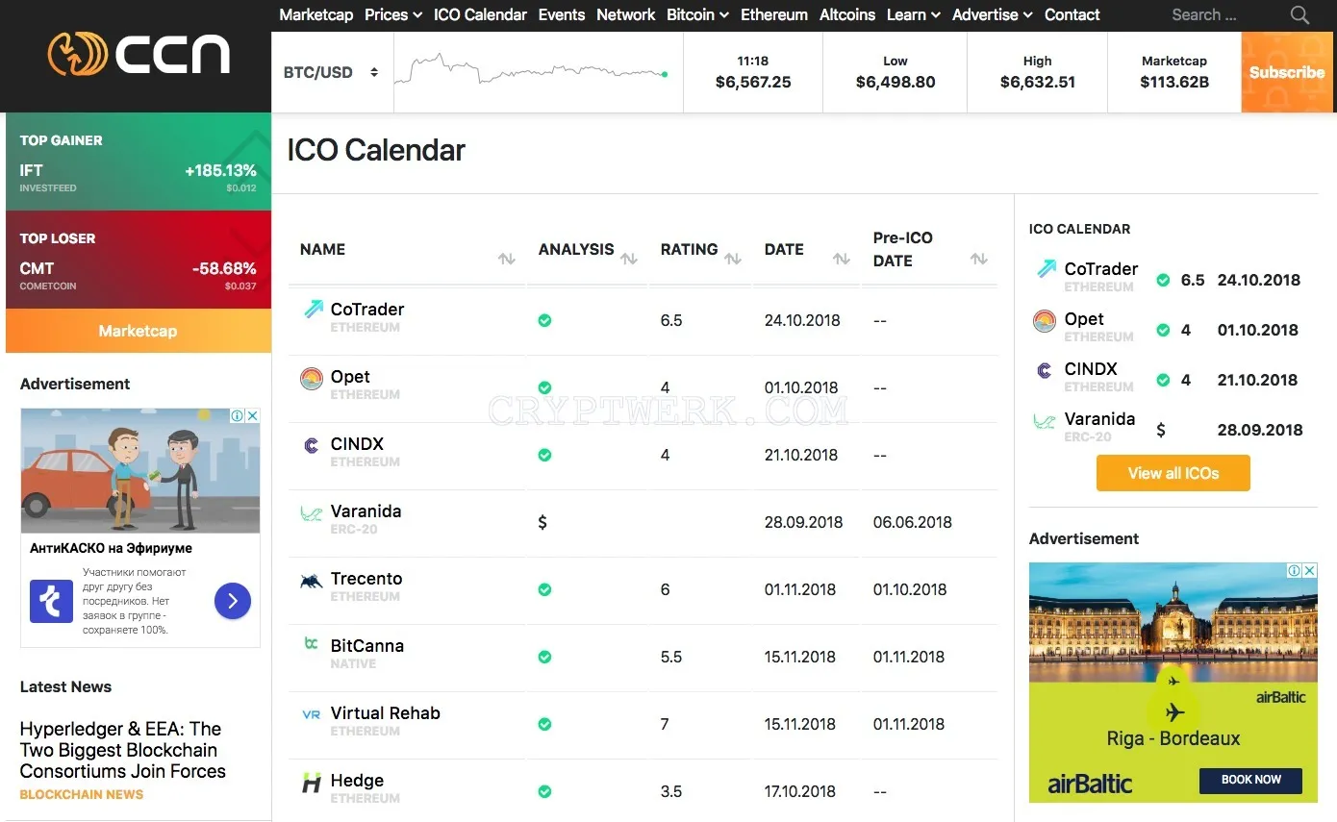
Task: Open the TOP LOSER CMT card
Action: [139, 260]
